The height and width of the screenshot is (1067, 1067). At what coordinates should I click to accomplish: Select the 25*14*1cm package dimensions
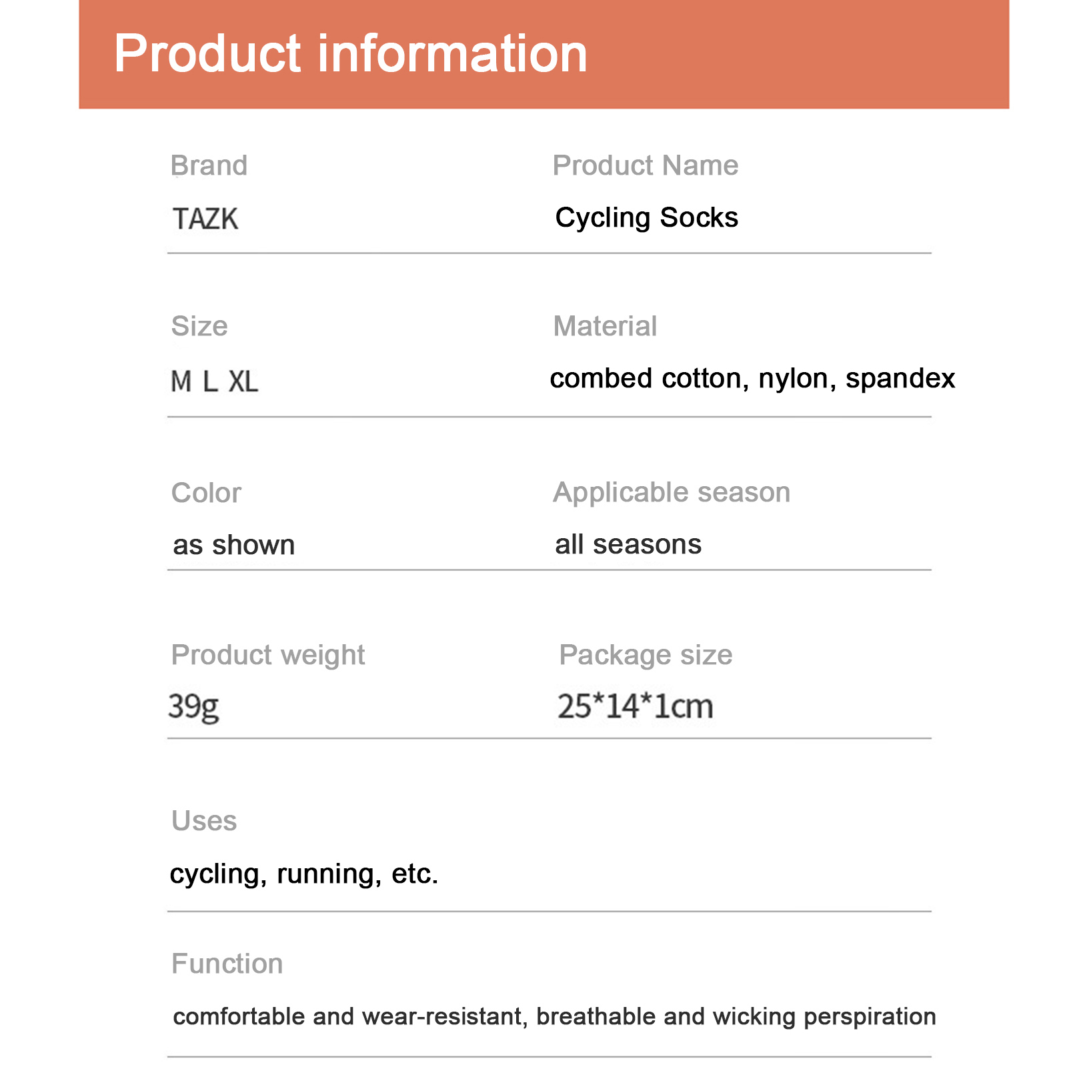point(635,706)
